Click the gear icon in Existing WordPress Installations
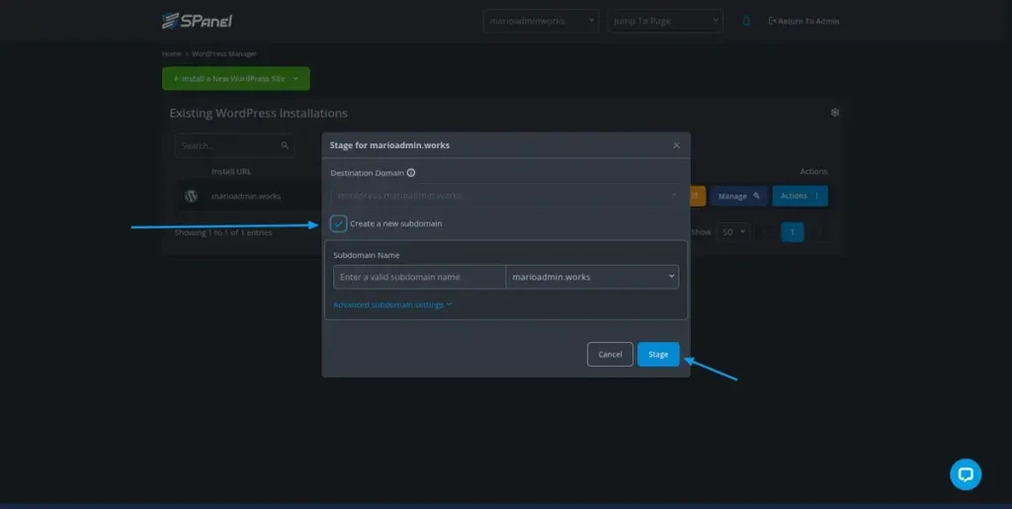Viewport: 1012px width, 509px height. [x=834, y=113]
